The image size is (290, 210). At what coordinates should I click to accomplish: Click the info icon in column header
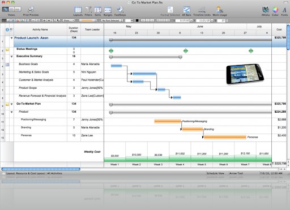click(x=7, y=29)
